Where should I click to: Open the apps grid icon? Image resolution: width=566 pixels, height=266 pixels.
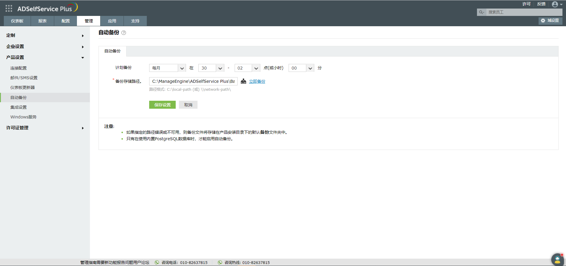coord(9,8)
